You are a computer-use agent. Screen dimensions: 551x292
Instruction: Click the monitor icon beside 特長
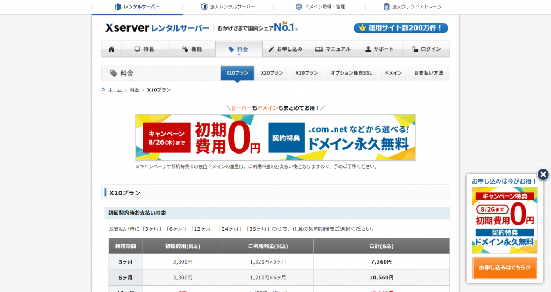click(137, 49)
